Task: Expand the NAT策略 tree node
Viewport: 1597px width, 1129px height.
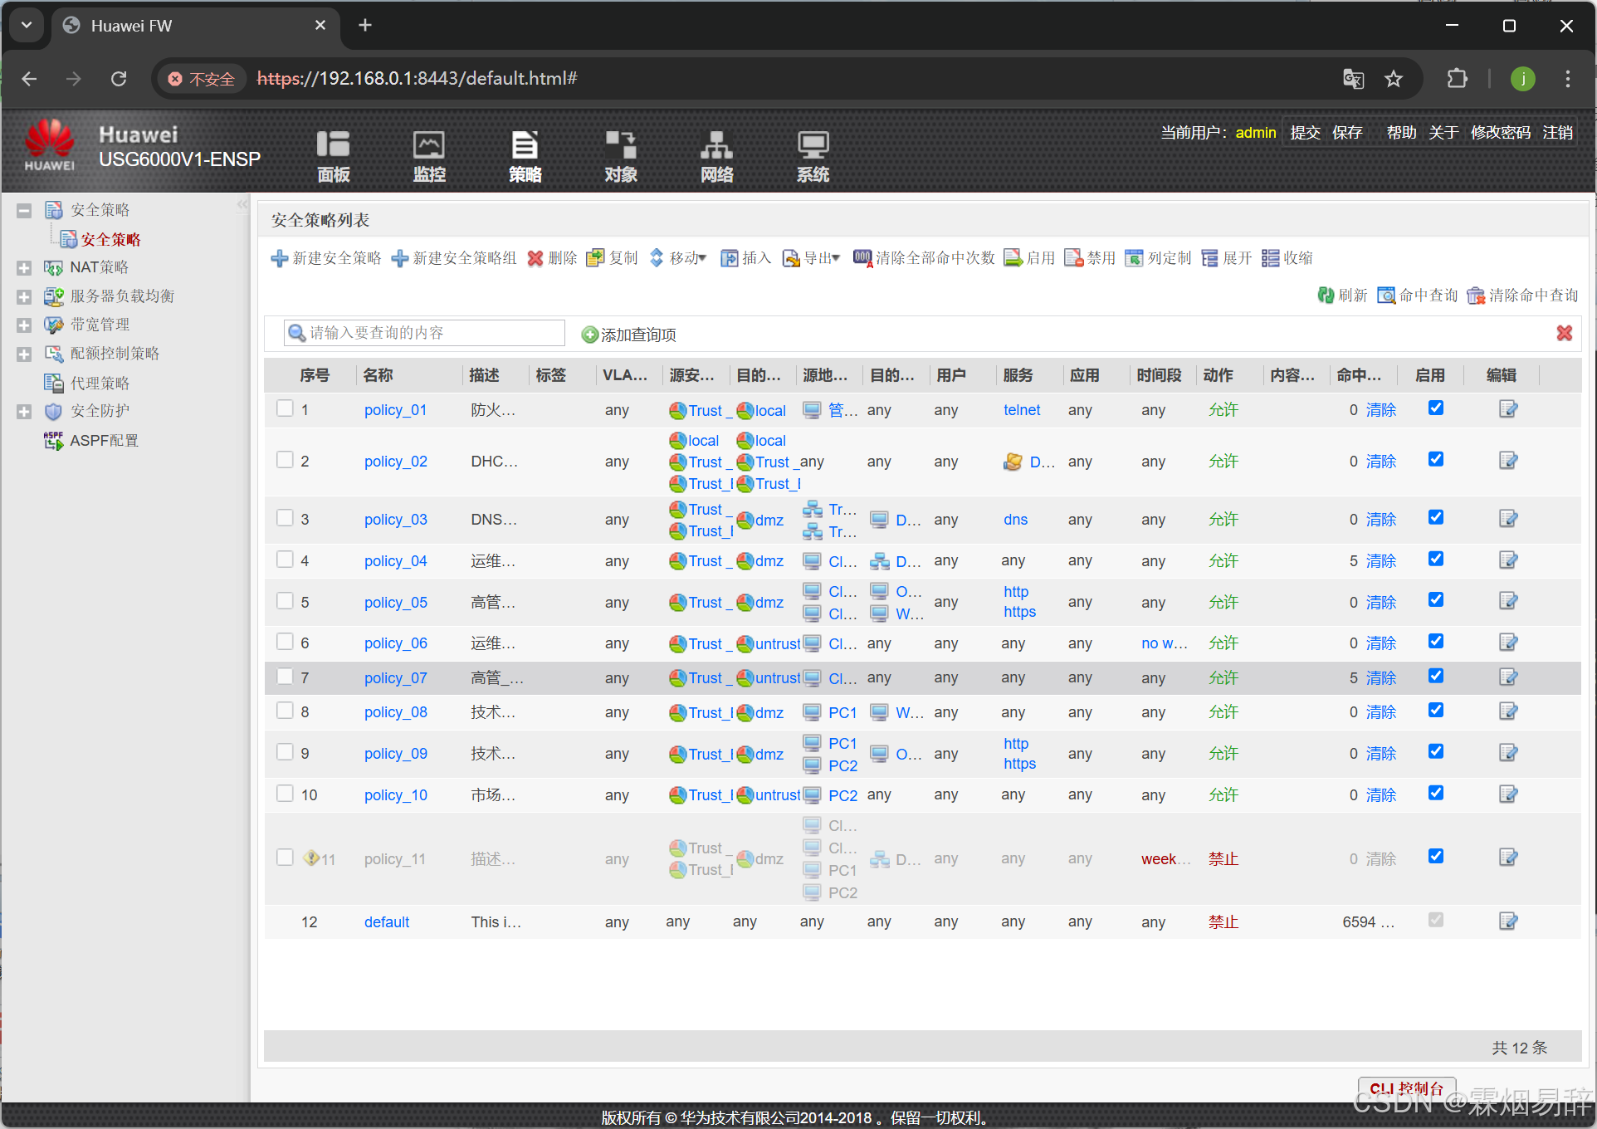Action: click(x=24, y=268)
